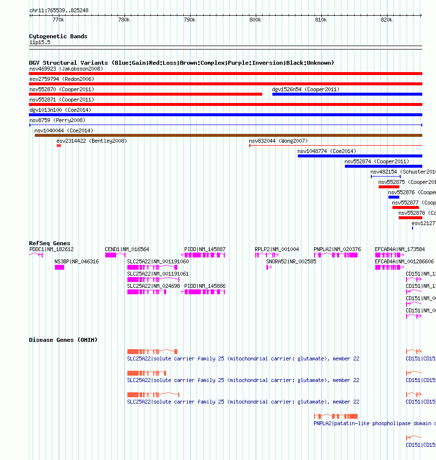Click the brown nsv1040044 (Coe2014) complex bar
Image resolution: width=436 pixels, height=460 pixels.
[228, 135]
